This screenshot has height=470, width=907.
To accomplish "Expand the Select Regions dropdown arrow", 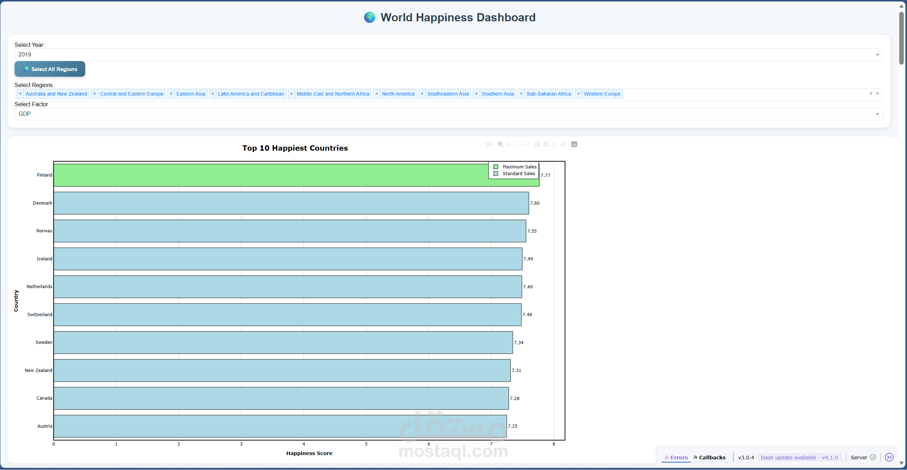I will coord(878,94).
